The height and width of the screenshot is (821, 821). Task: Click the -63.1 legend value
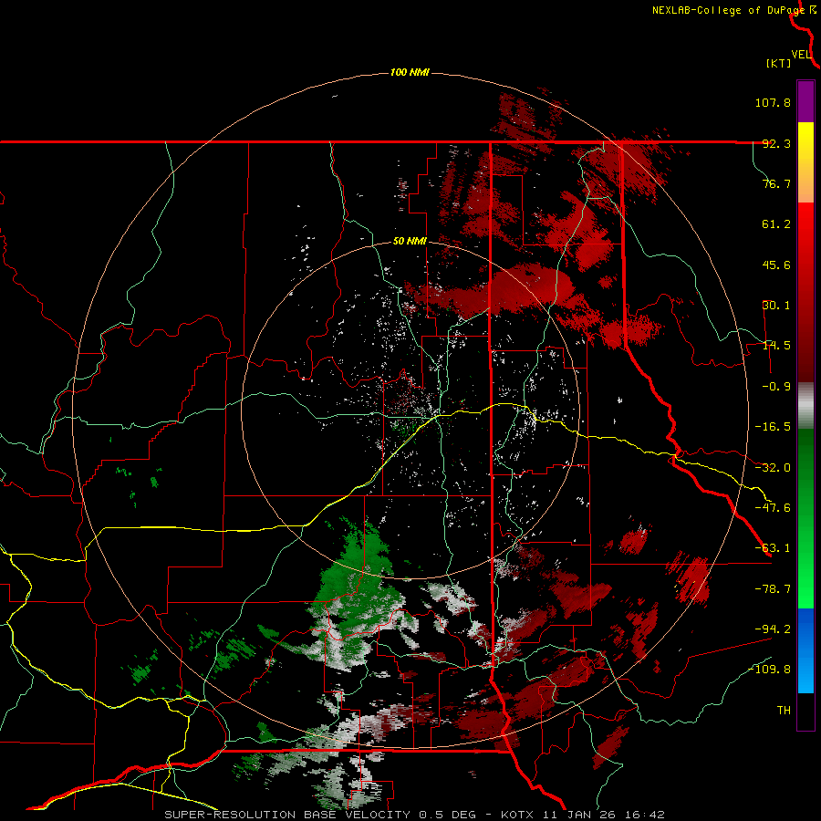tap(773, 548)
